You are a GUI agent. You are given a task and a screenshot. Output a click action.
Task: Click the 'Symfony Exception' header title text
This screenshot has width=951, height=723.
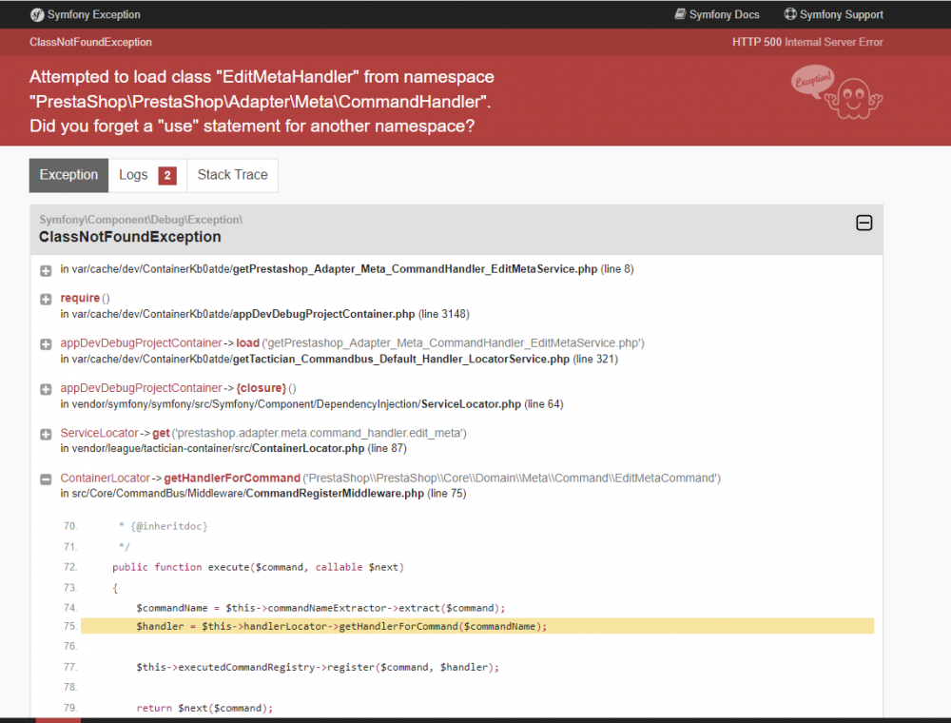[94, 14]
